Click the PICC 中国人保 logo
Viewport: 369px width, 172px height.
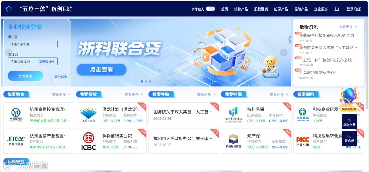302,141
